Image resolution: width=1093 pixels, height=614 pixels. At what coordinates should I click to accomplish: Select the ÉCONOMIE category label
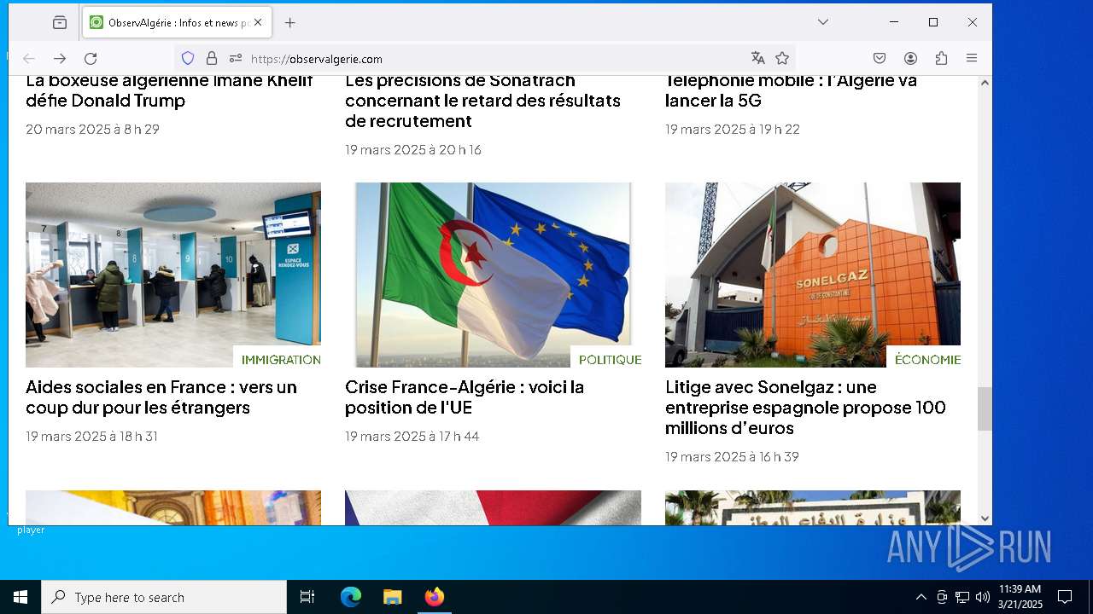pos(927,360)
